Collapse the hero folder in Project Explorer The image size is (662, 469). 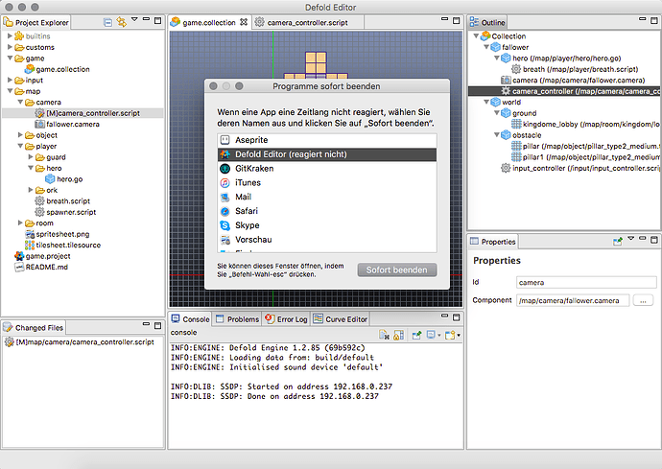point(31,168)
